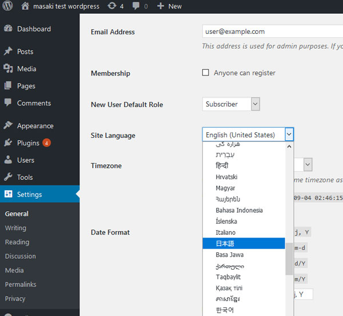Viewport: 343px width, 316px height.
Task: Click masaki test wordpress site name
Action: point(66,6)
